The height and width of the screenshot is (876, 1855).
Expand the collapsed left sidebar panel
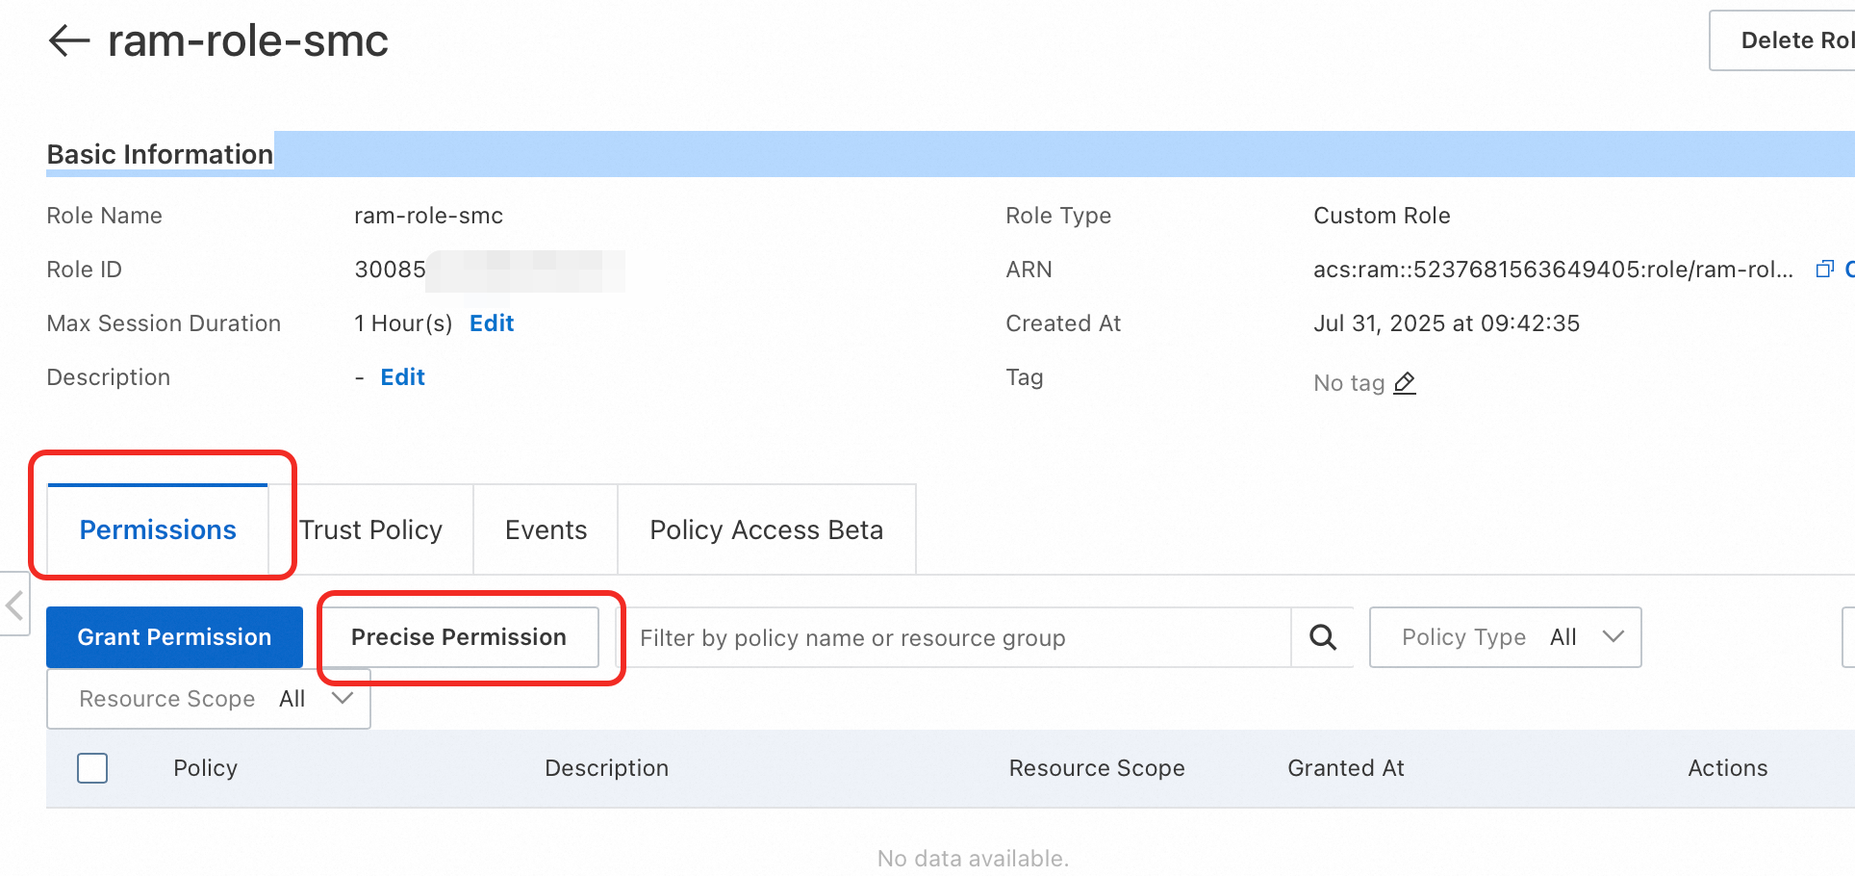pos(14,605)
